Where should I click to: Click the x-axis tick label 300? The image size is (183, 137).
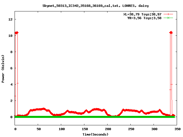(154, 129)
